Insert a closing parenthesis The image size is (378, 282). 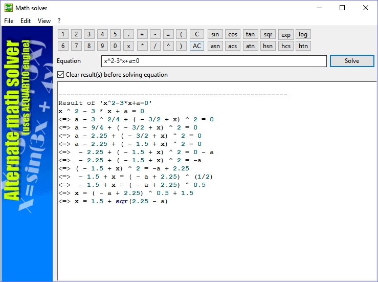[x=181, y=46]
